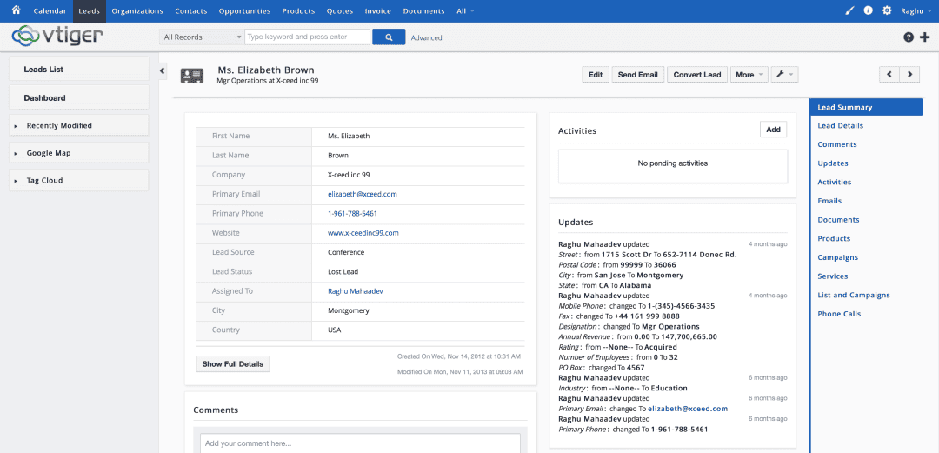Click the info circle icon
Viewport: 939px width, 453px height.
click(x=868, y=10)
